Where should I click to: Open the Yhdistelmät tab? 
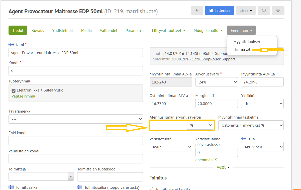click(63, 30)
